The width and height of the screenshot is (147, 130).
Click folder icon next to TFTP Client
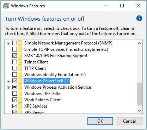20,68
